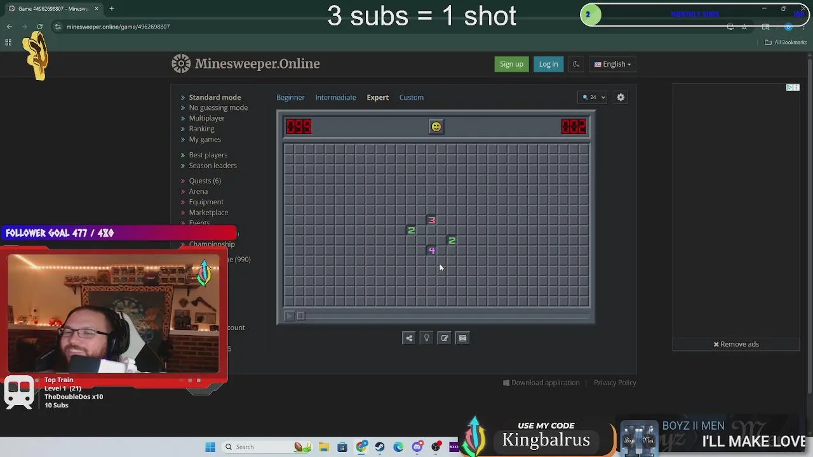Click the share game icon below the board
813x457 pixels.
tap(409, 338)
